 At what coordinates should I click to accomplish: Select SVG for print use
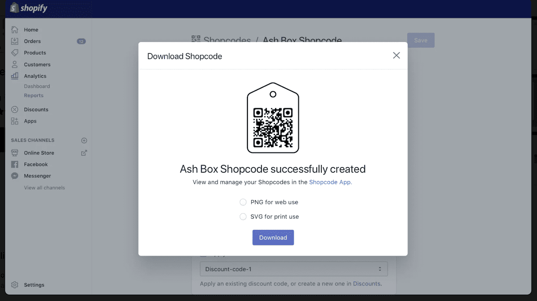click(243, 216)
